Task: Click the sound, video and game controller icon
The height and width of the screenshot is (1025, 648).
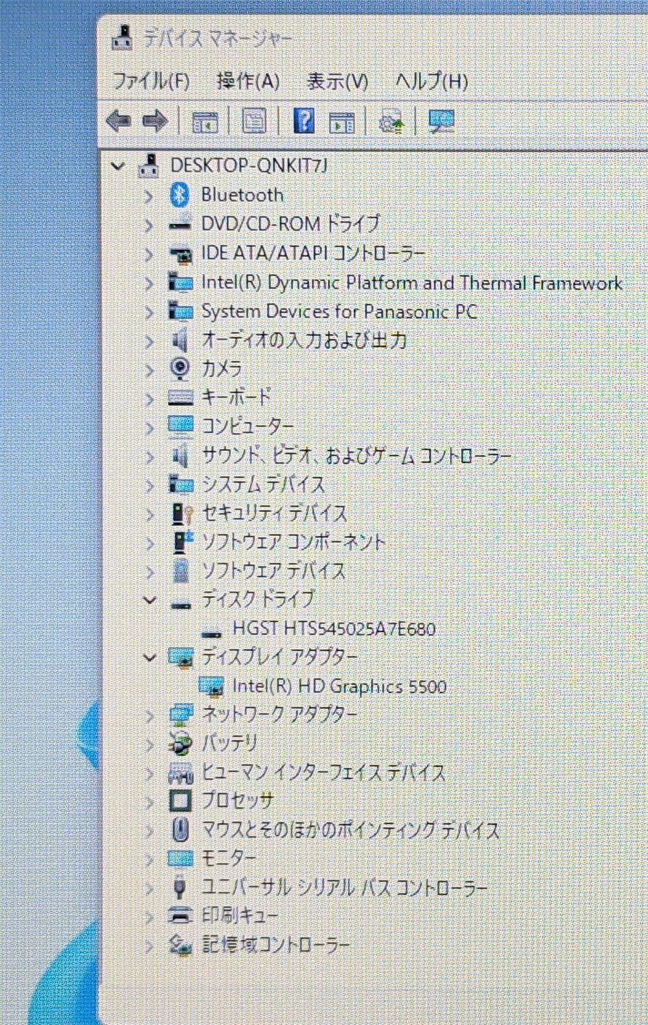Action: coord(180,455)
